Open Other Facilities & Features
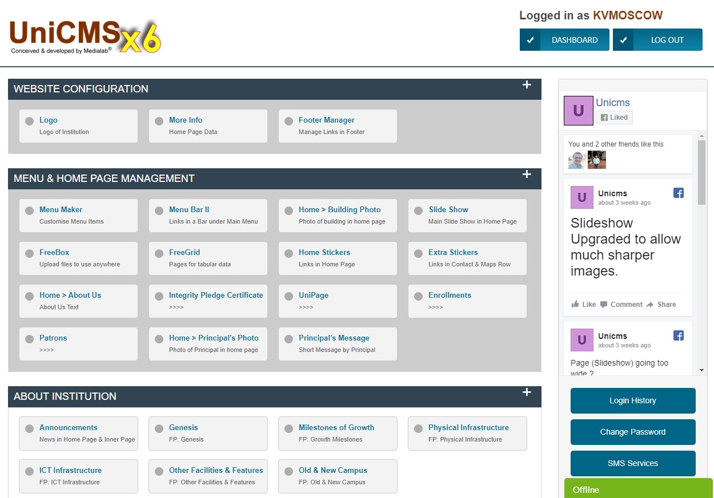The height and width of the screenshot is (498, 714). pyautogui.click(x=208, y=476)
